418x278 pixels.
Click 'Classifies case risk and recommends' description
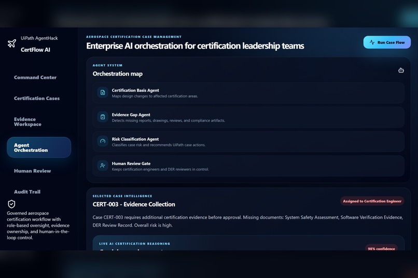click(x=159, y=145)
